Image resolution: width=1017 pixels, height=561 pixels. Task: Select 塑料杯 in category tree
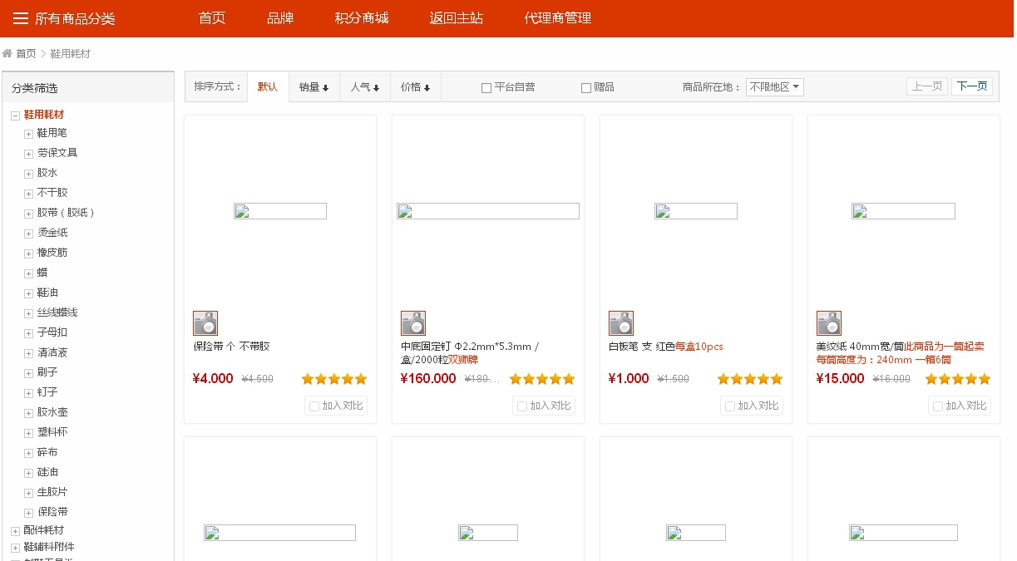point(52,432)
